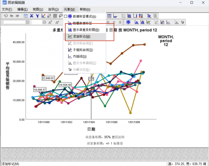Choose 子组拟合线(S) menu entry
The image size is (209, 166).
(x=85, y=50)
